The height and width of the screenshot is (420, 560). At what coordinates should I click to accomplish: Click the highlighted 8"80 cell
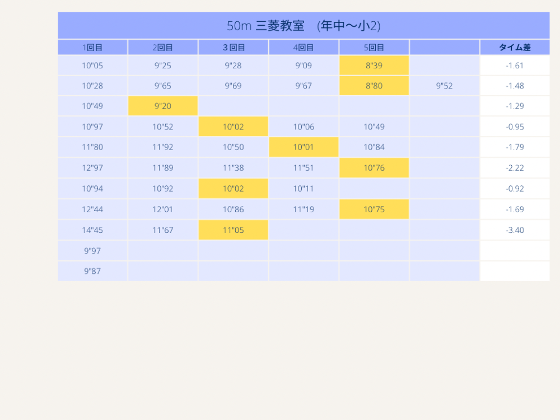[x=374, y=86]
